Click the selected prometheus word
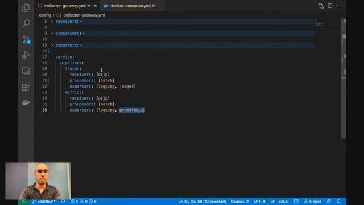Screen dimensions: 364x205 (x=131, y=110)
